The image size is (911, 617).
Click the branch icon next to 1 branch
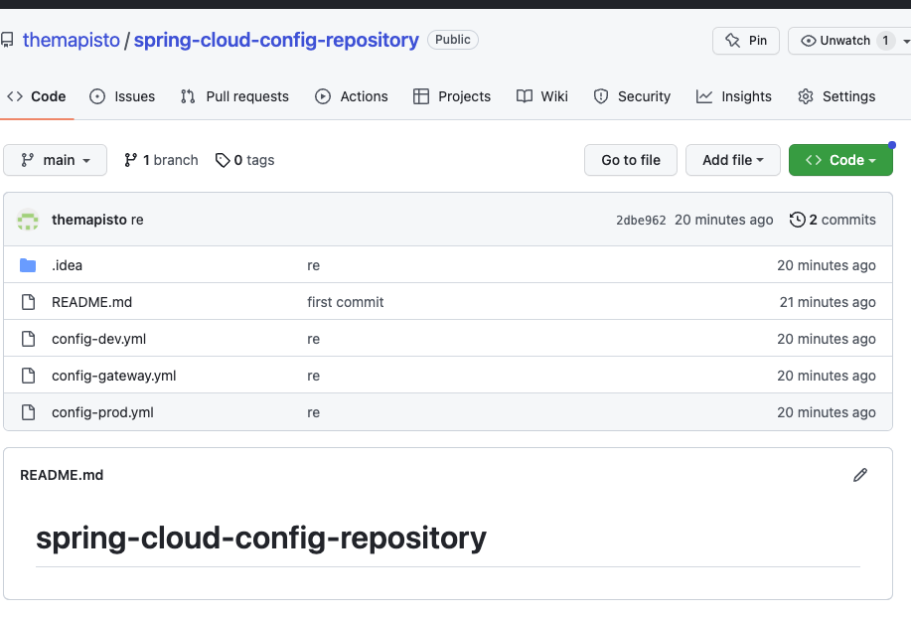[x=131, y=160]
